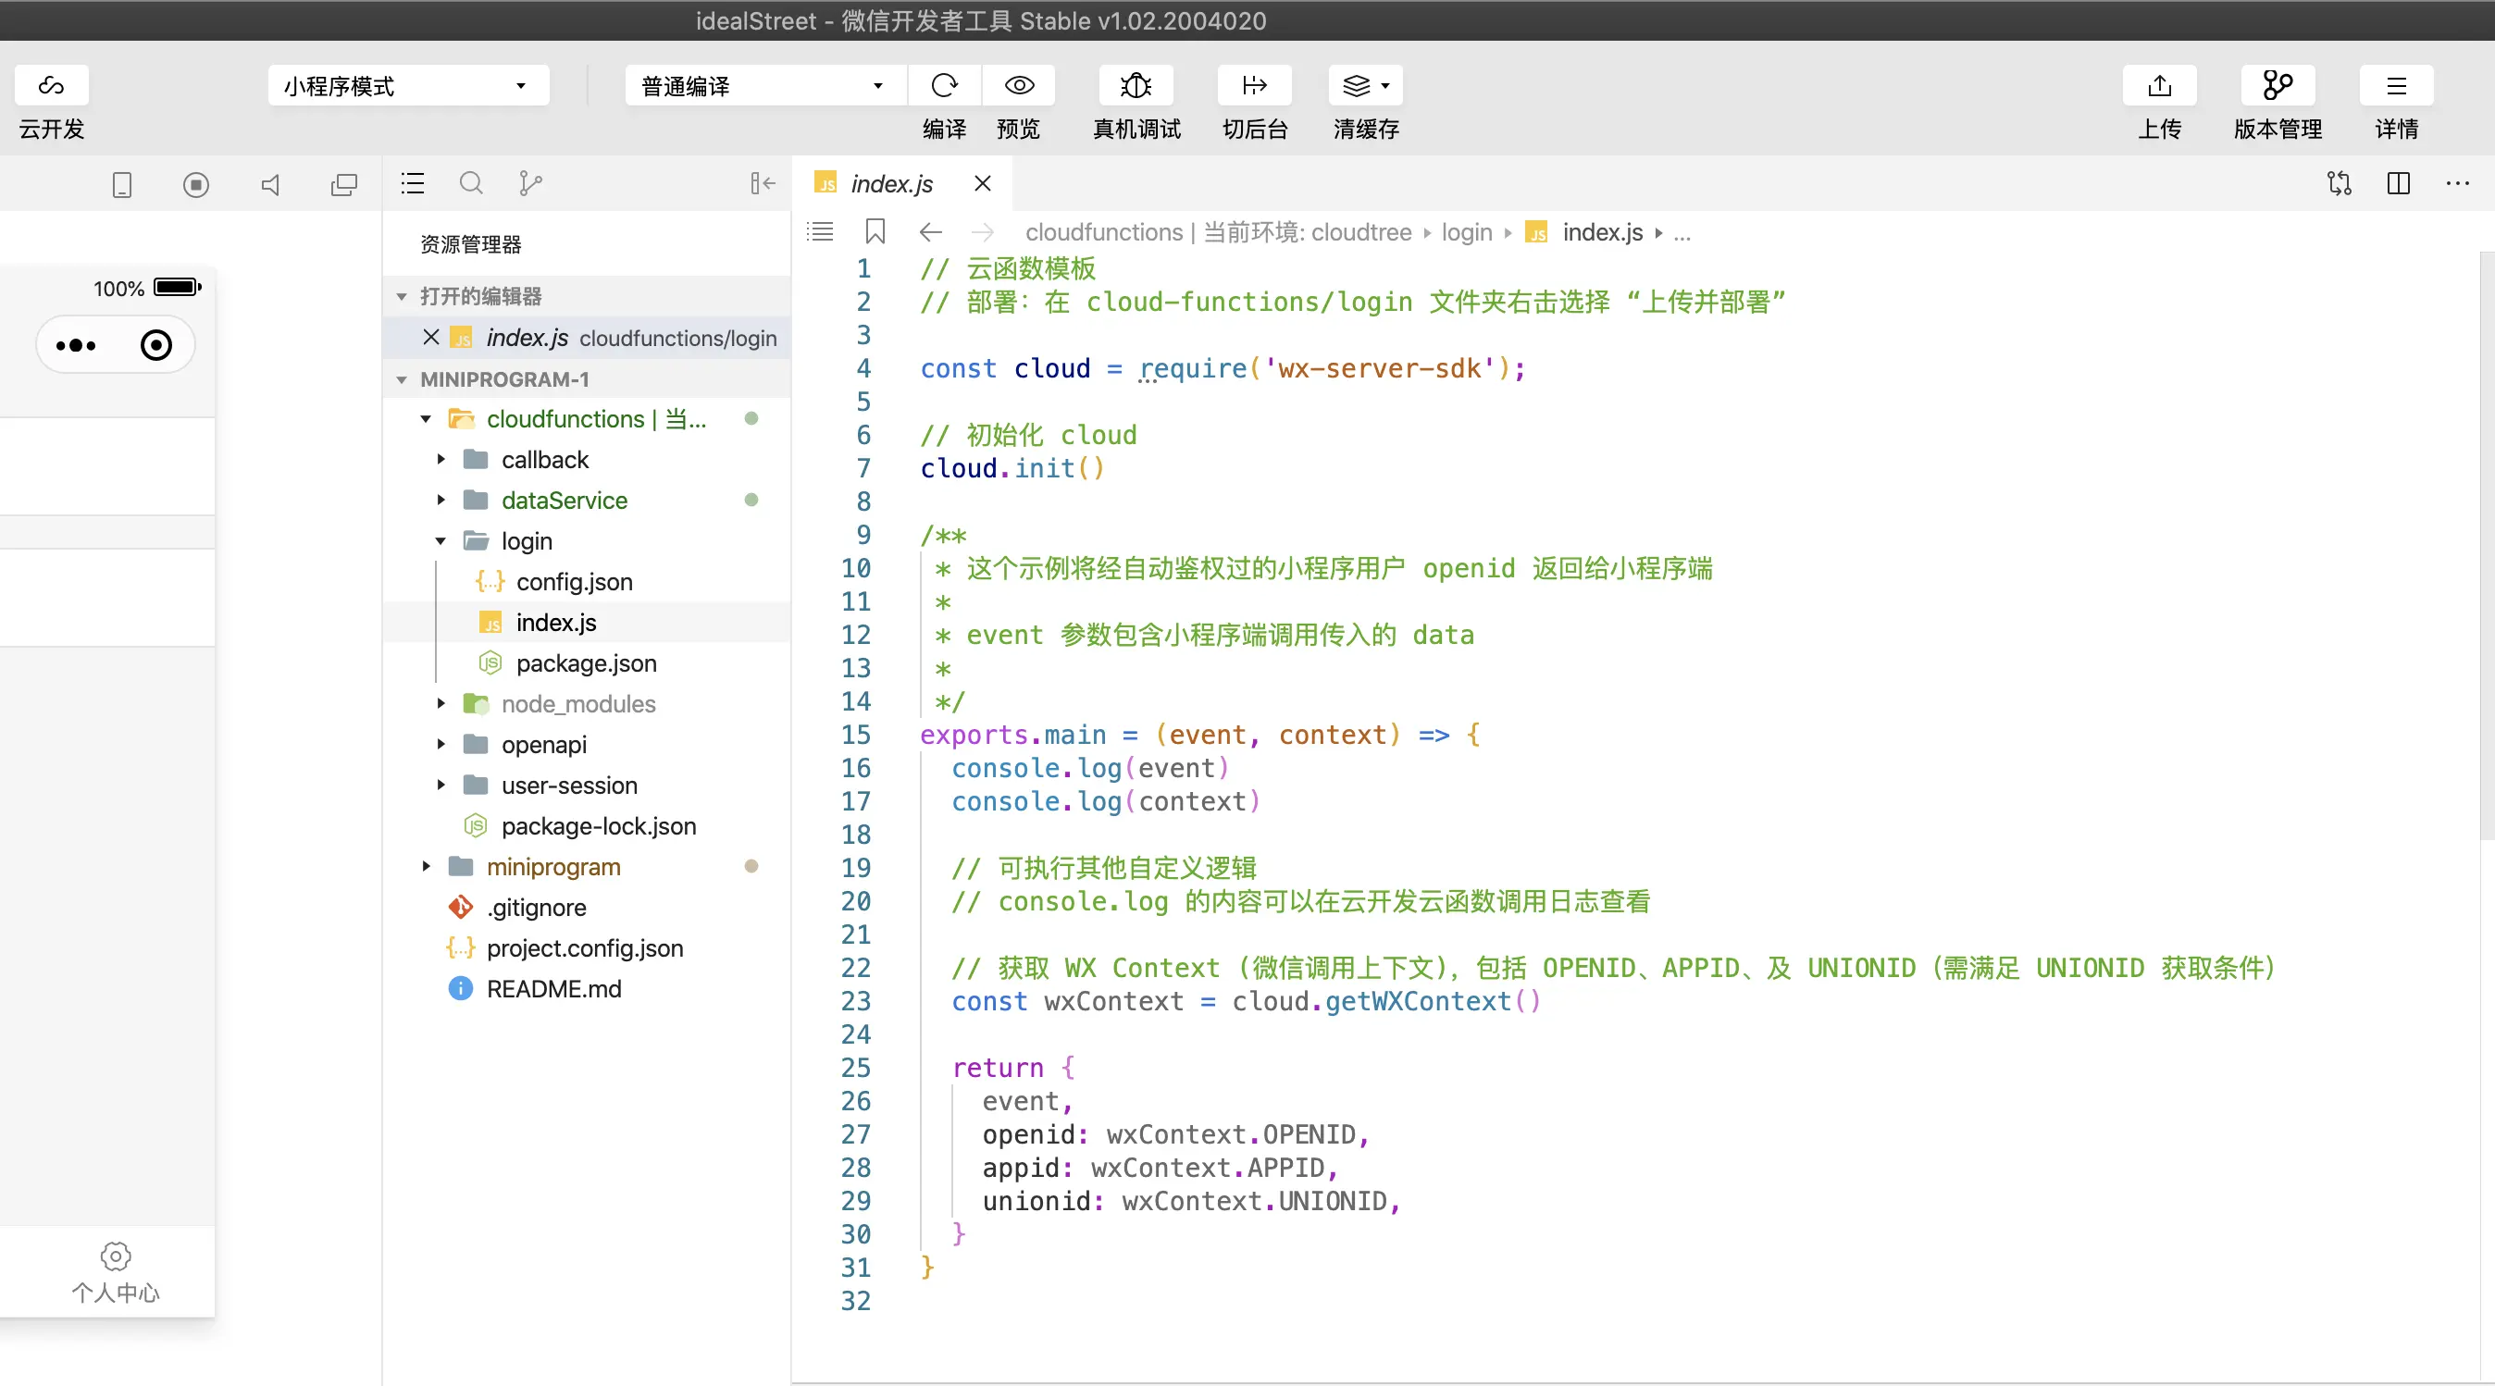Viewport: 2495px width, 1386px height.
Task: Open the 详情 details button
Action: 2395,86
